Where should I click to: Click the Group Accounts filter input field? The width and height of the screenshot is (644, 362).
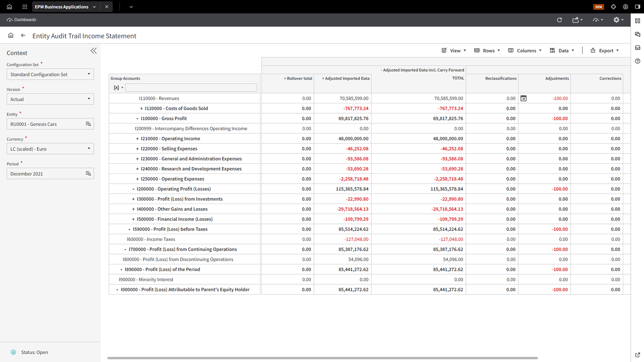[191, 87]
